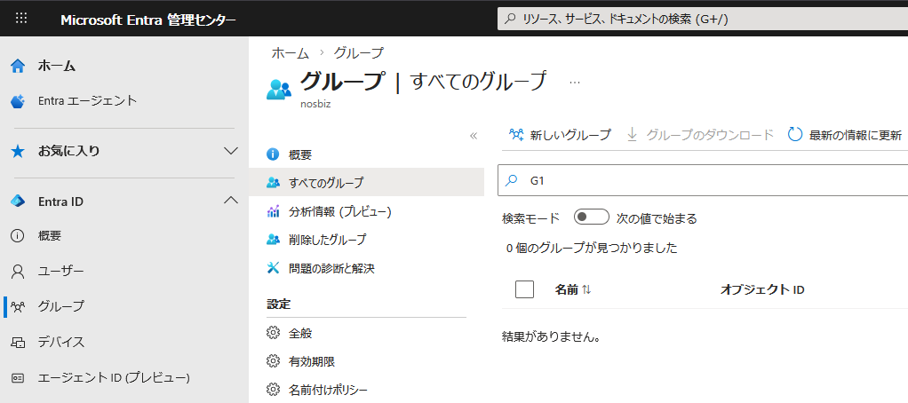Click the 次の値で始まる label

click(657, 218)
